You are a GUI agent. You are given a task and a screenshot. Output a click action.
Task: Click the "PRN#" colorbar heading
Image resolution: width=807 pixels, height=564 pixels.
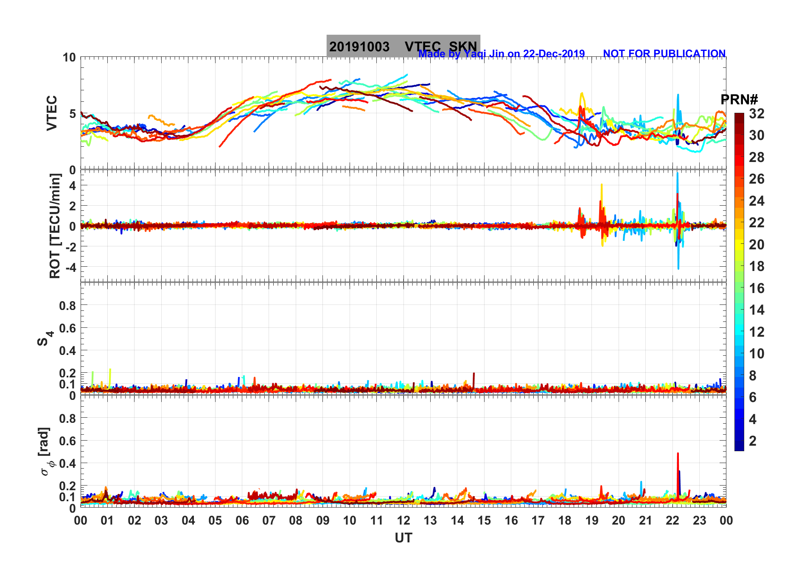click(739, 100)
